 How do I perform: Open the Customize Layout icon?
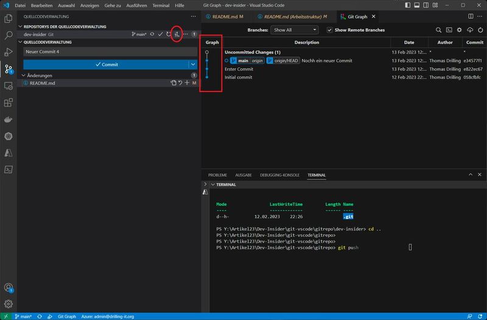435,5
